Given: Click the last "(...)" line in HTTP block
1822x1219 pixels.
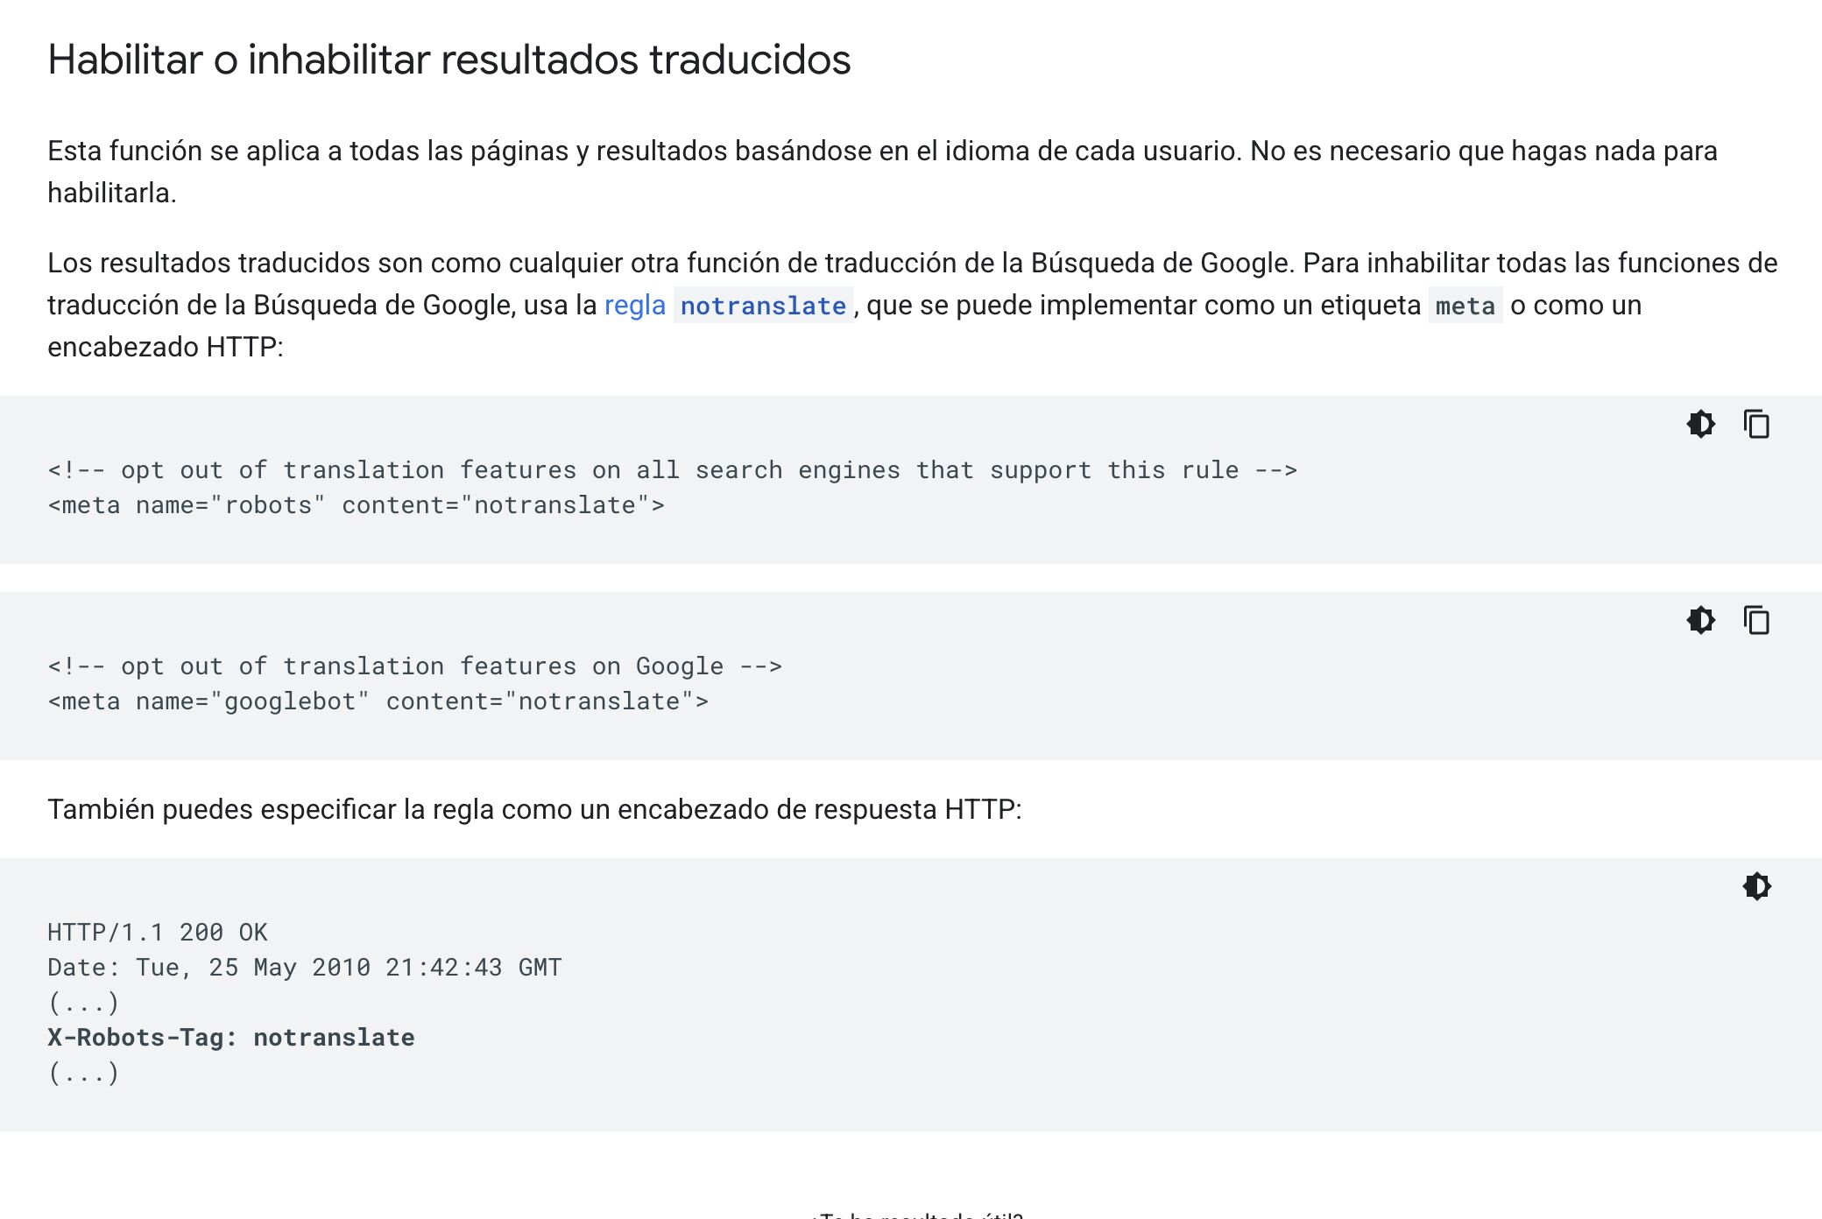Looking at the screenshot, I should tap(83, 1073).
